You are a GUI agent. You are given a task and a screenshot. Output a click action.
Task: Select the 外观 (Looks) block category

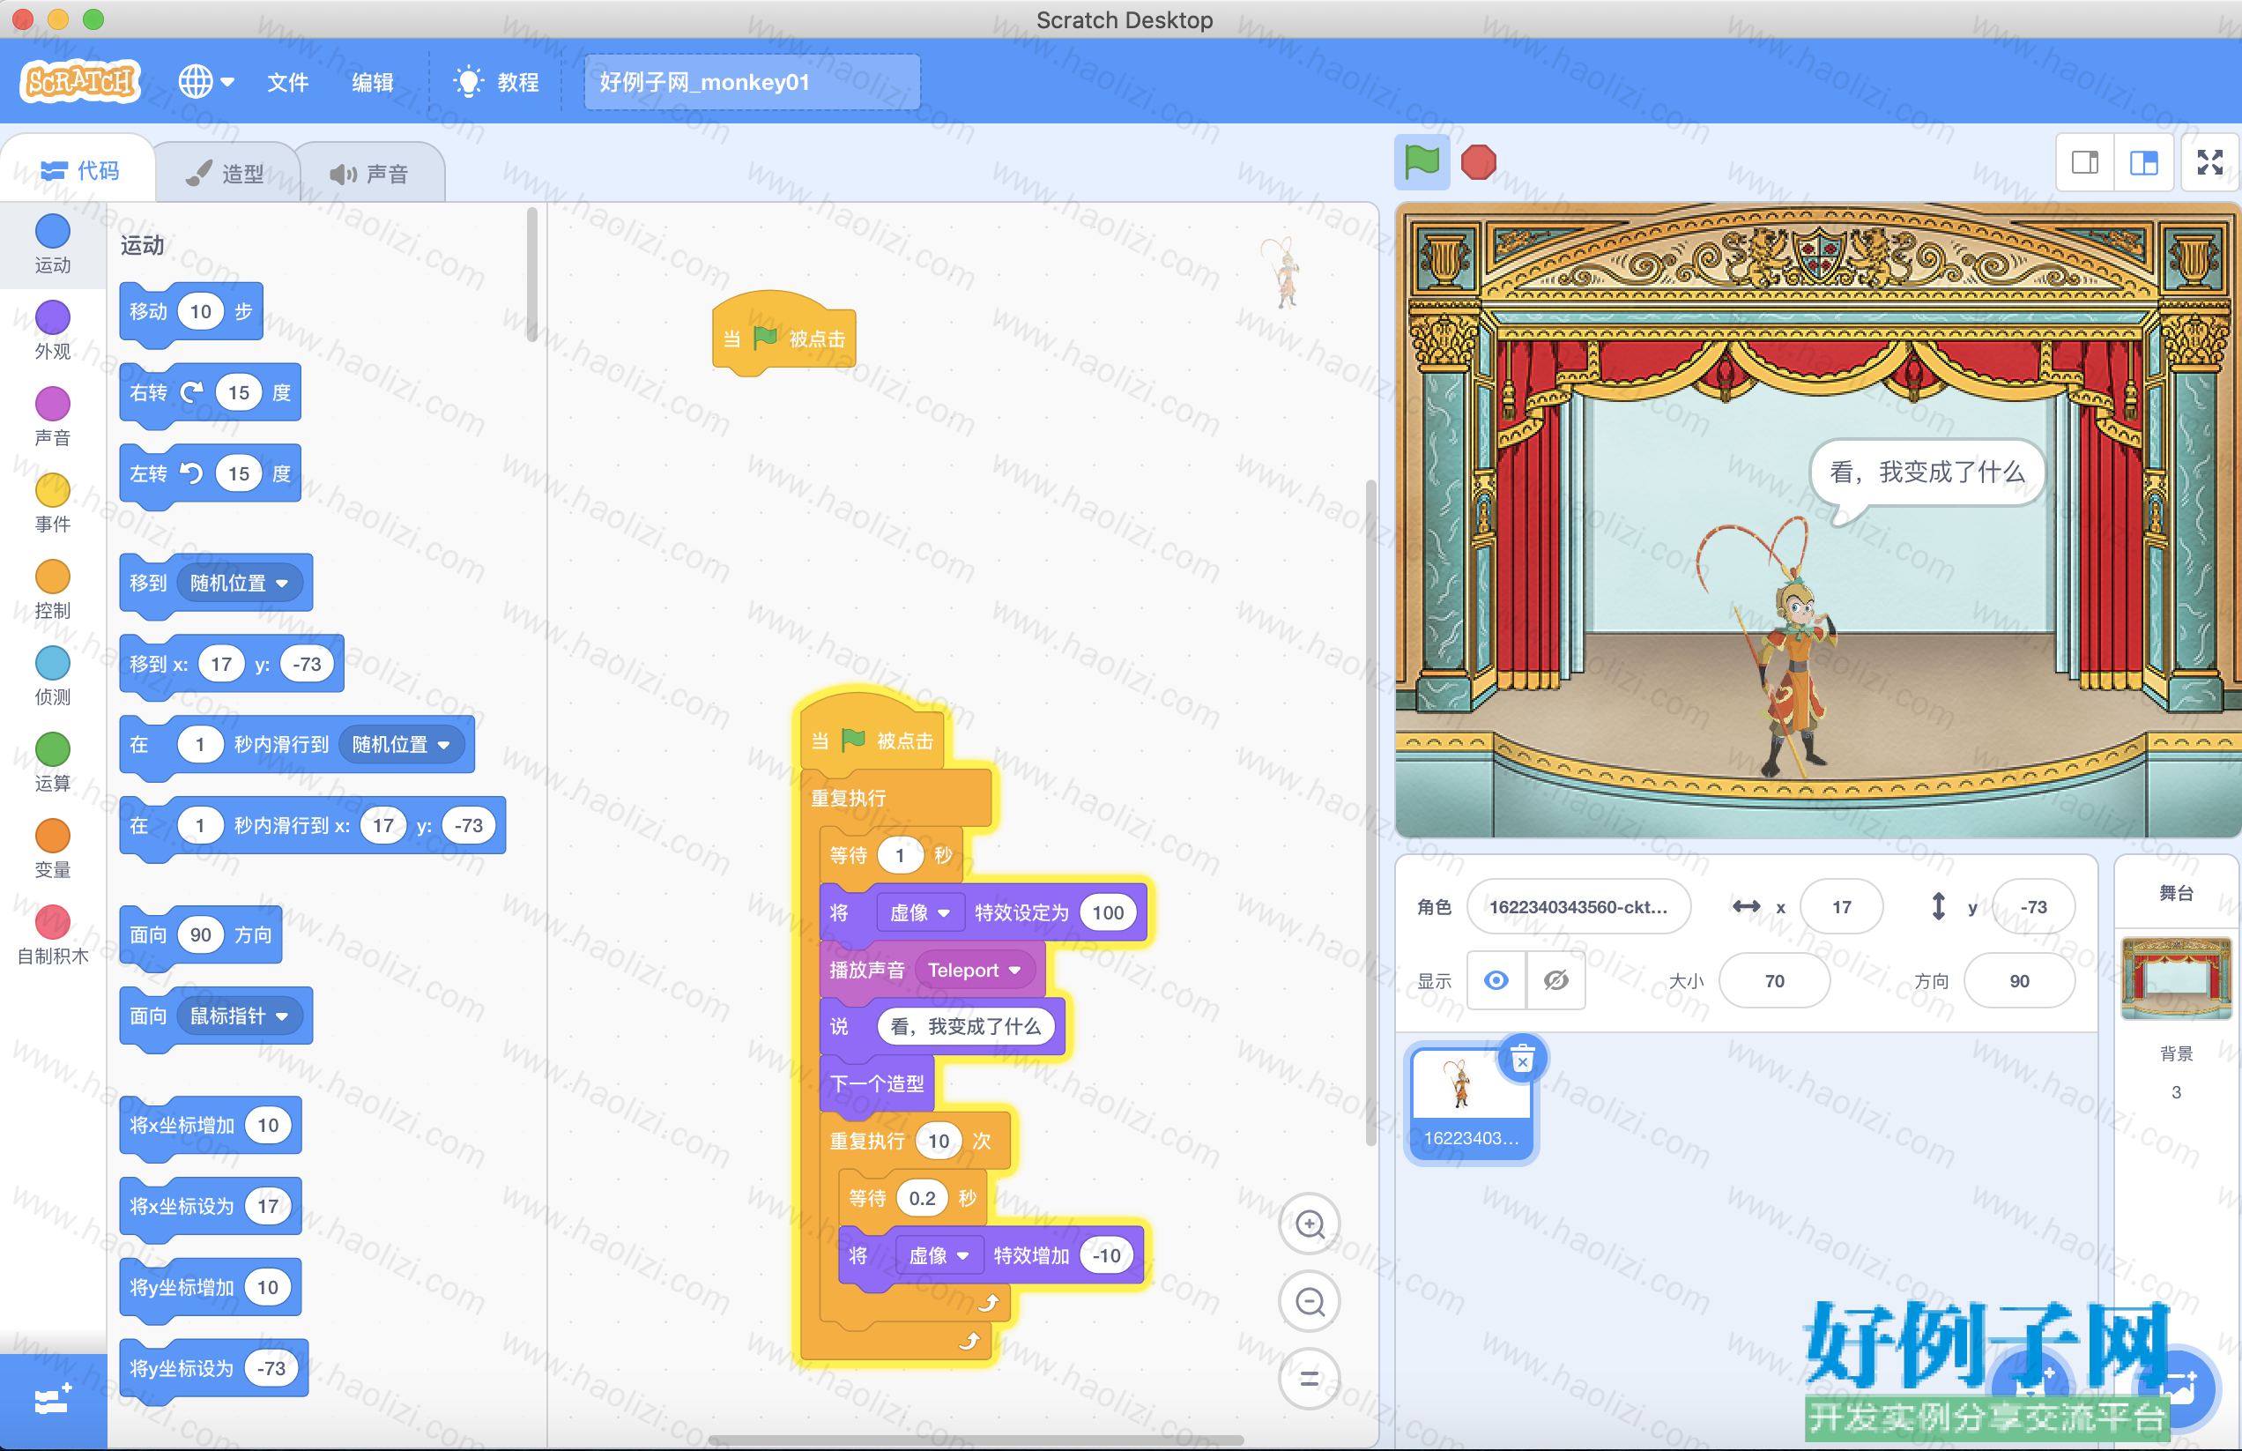click(x=53, y=331)
